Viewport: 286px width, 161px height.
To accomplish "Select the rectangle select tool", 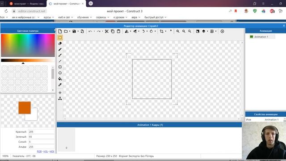I will point(60,38).
